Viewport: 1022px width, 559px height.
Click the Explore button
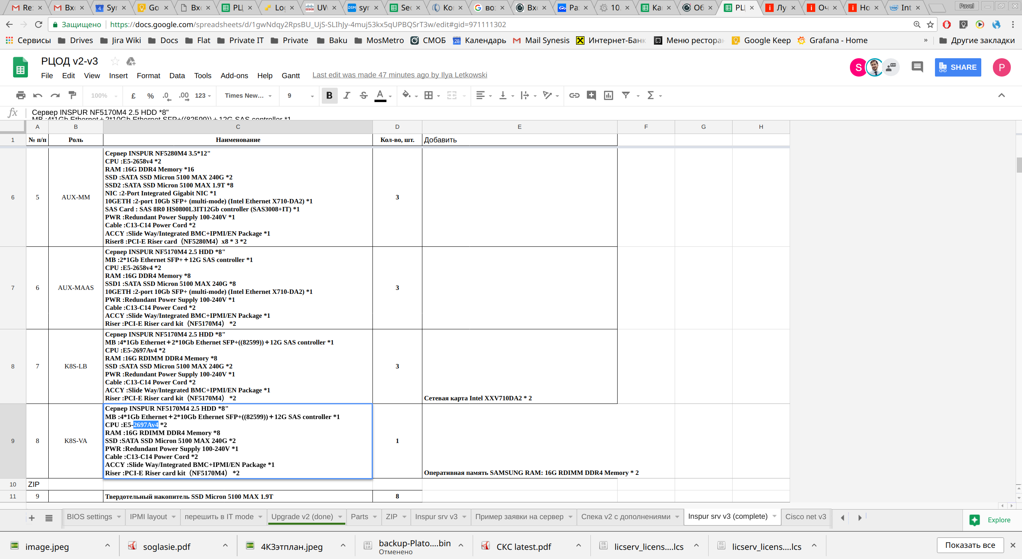click(991, 520)
